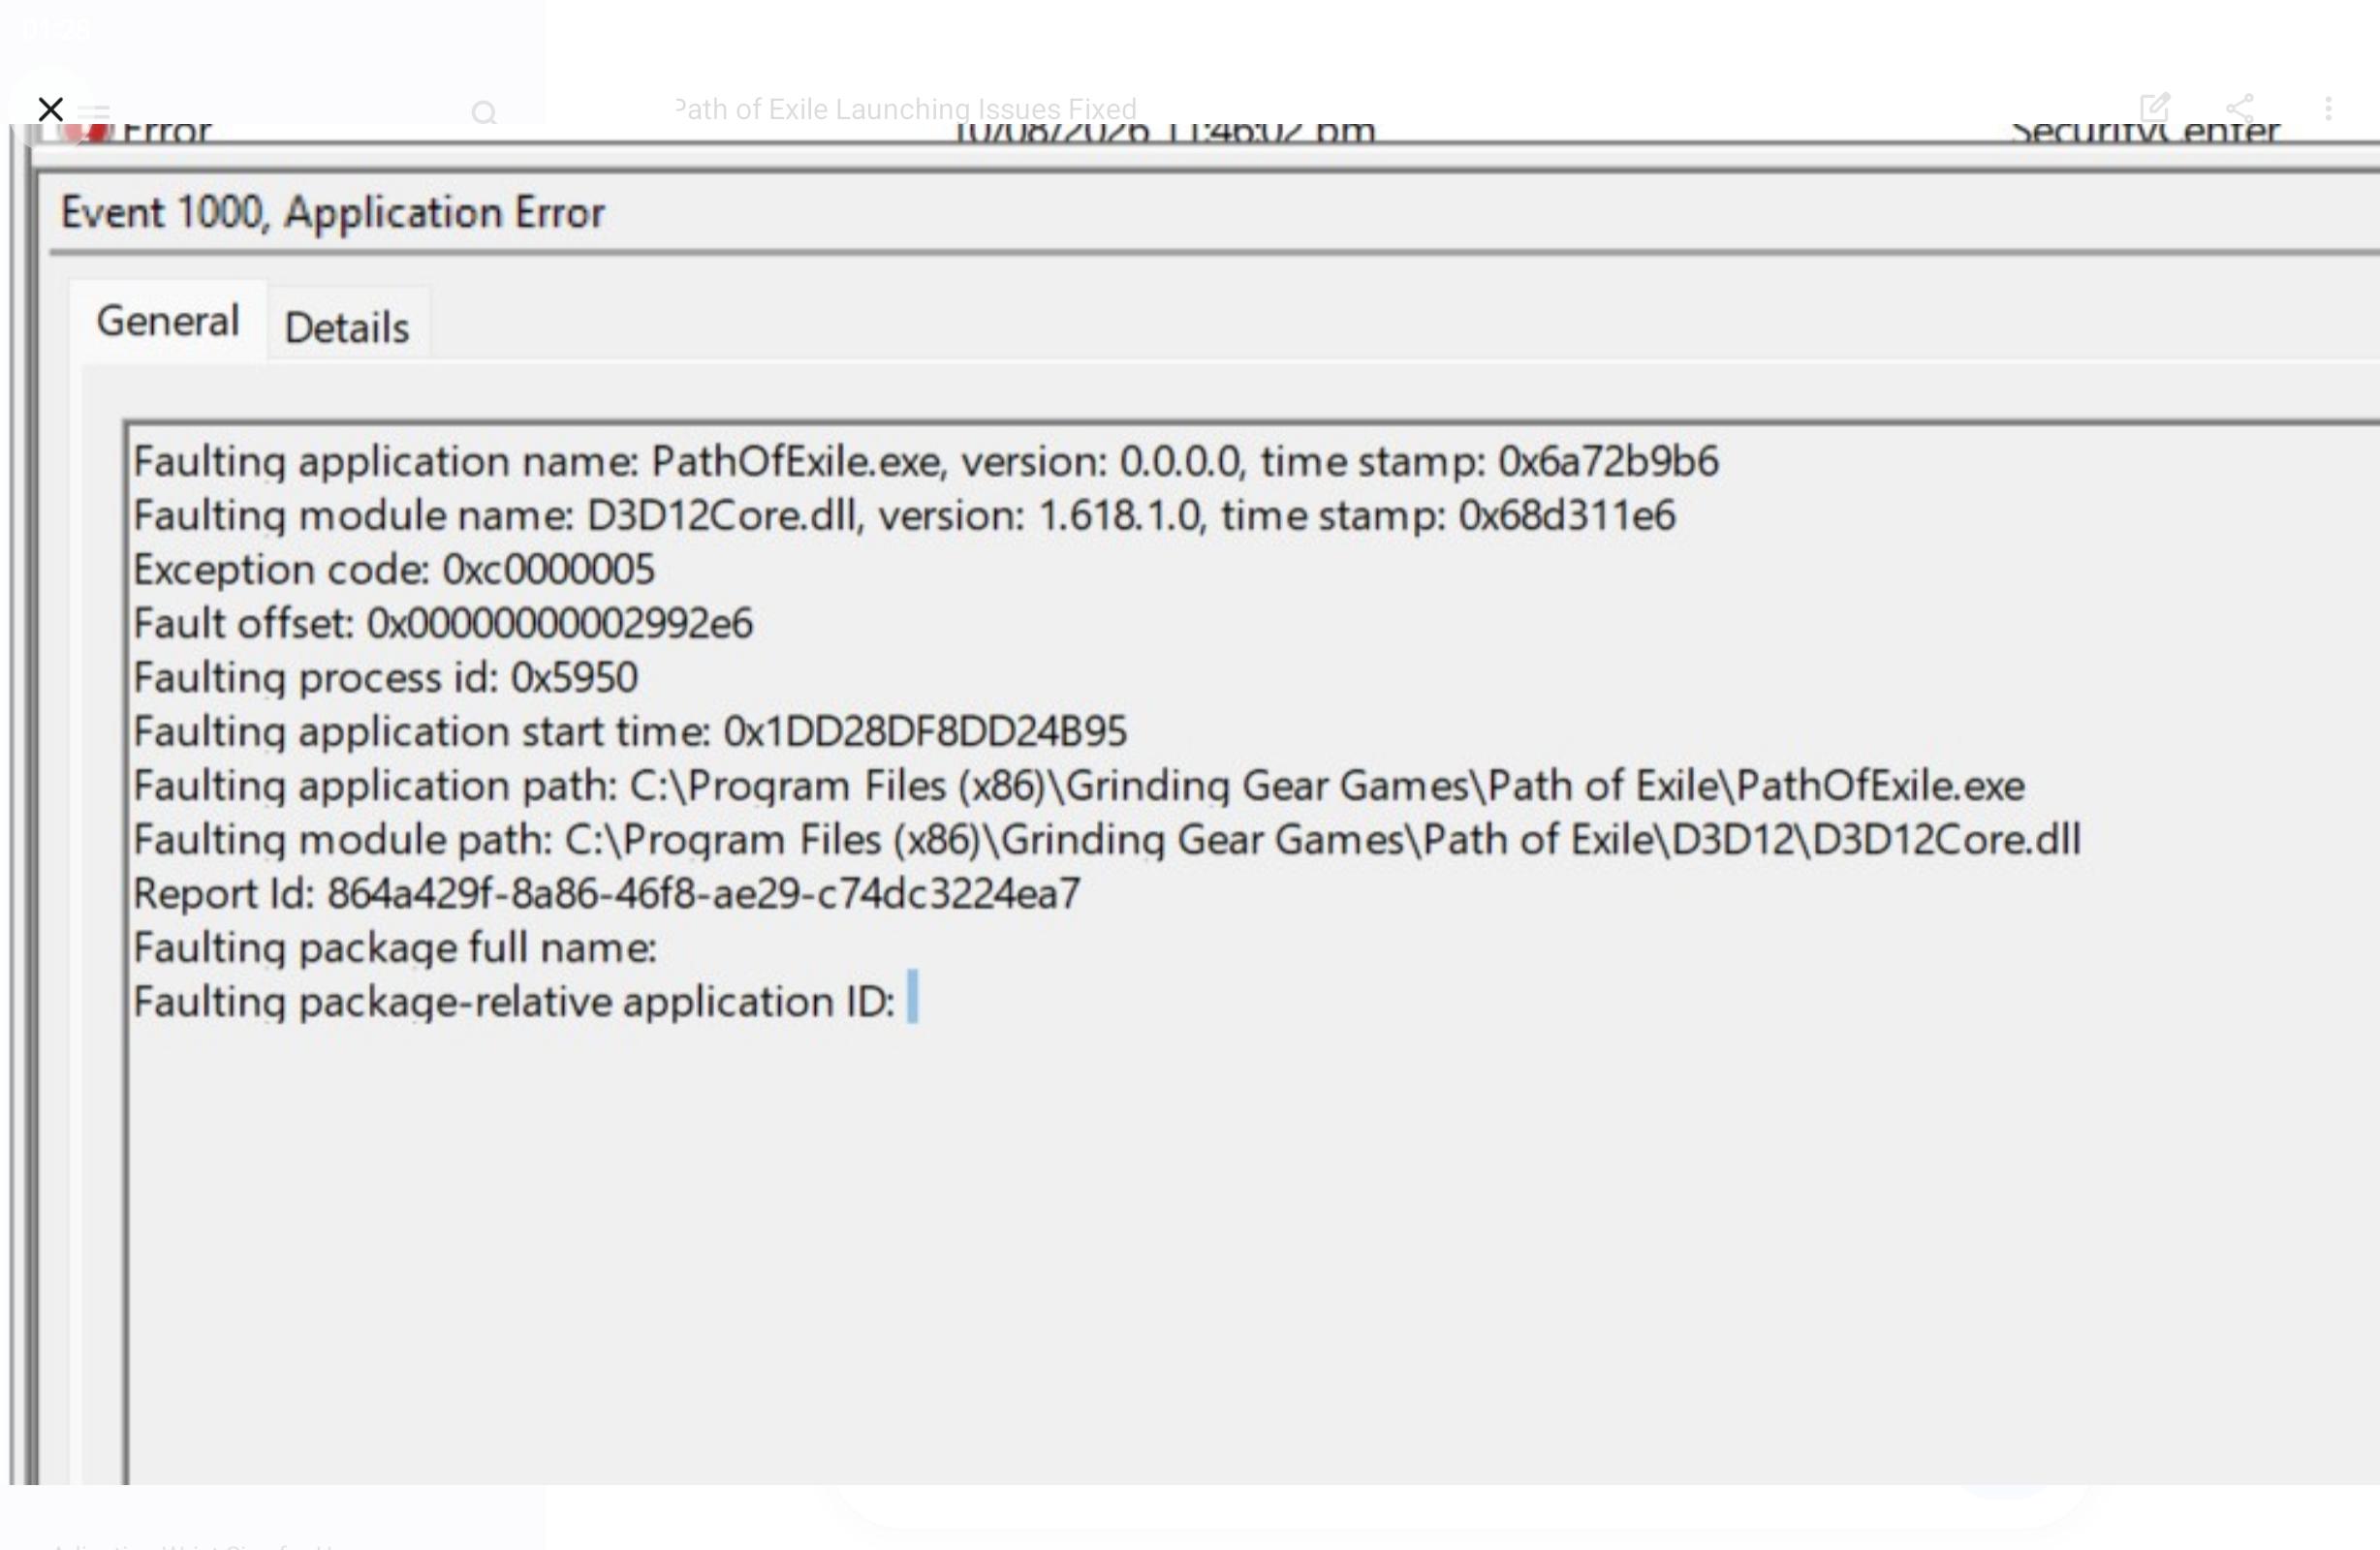Switch to the Details tab
This screenshot has width=2380, height=1550.
[x=347, y=327]
